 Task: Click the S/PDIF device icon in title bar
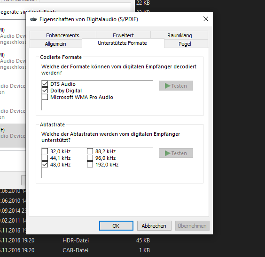33,19
